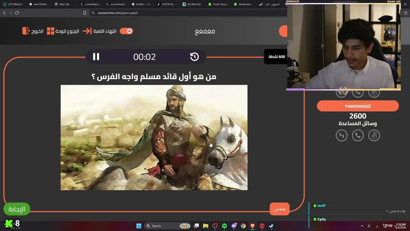Bookmark the page with the bookmark icon
The height and width of the screenshot is (231, 410).
point(85,13)
